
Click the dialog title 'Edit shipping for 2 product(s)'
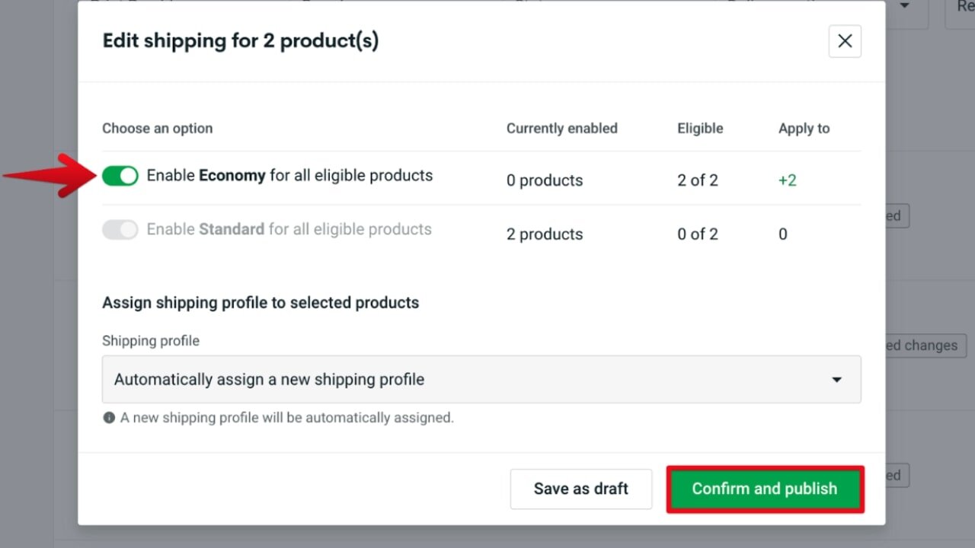click(x=241, y=41)
